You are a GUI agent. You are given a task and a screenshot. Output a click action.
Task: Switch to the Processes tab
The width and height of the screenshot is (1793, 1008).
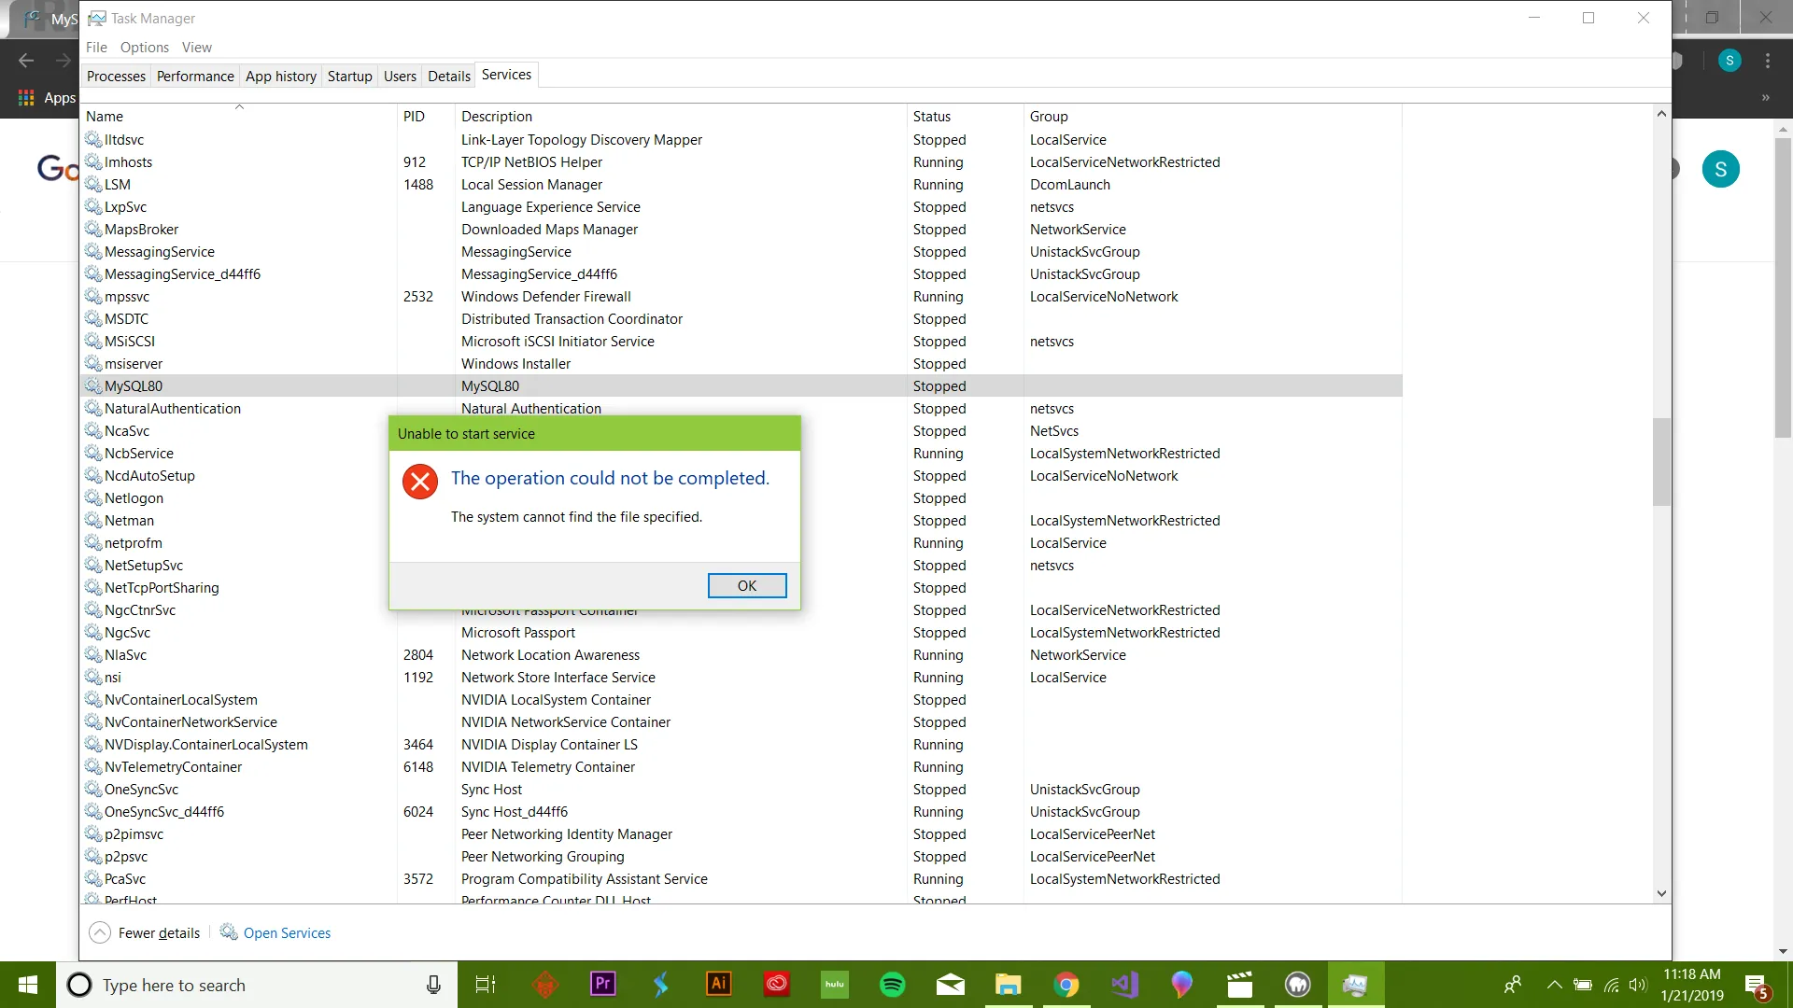tap(116, 76)
